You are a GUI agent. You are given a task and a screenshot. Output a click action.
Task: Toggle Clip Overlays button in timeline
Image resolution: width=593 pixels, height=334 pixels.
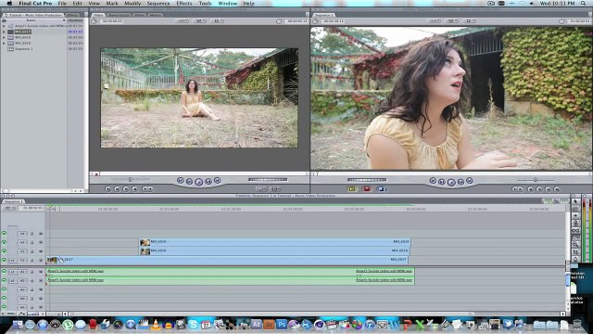coord(22,314)
